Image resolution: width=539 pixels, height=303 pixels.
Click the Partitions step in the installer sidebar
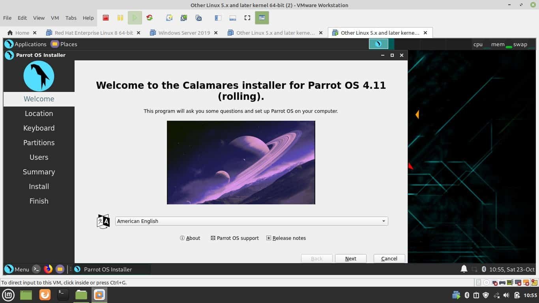[39, 143]
